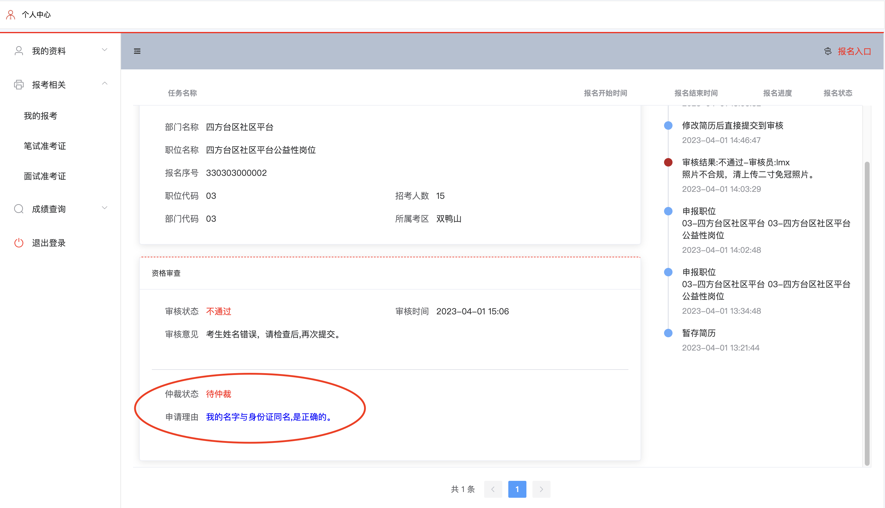
Task: Click the 我的资料 person icon
Action: click(19, 51)
